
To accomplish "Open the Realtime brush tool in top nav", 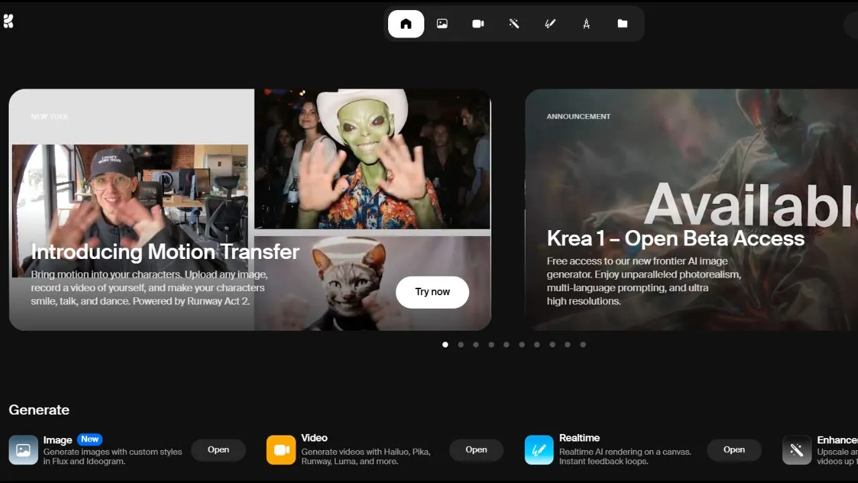I will click(550, 23).
